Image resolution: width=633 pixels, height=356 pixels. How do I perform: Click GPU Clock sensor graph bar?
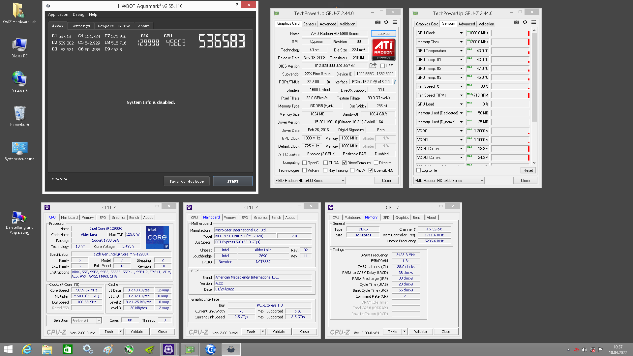510,33
